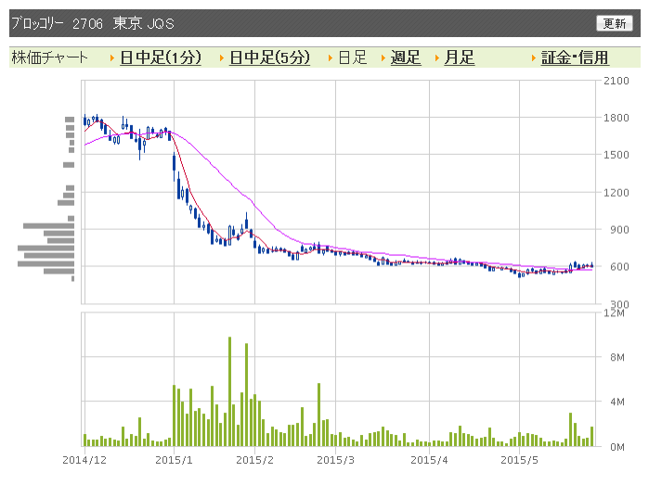Click the 更新 refresh button
Viewport: 649px width, 485px height.
coord(615,23)
